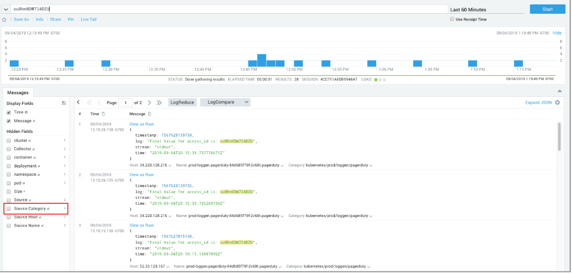The image size is (572, 274).
Task: Open the LogCompare dropdown
Action: 225,102
